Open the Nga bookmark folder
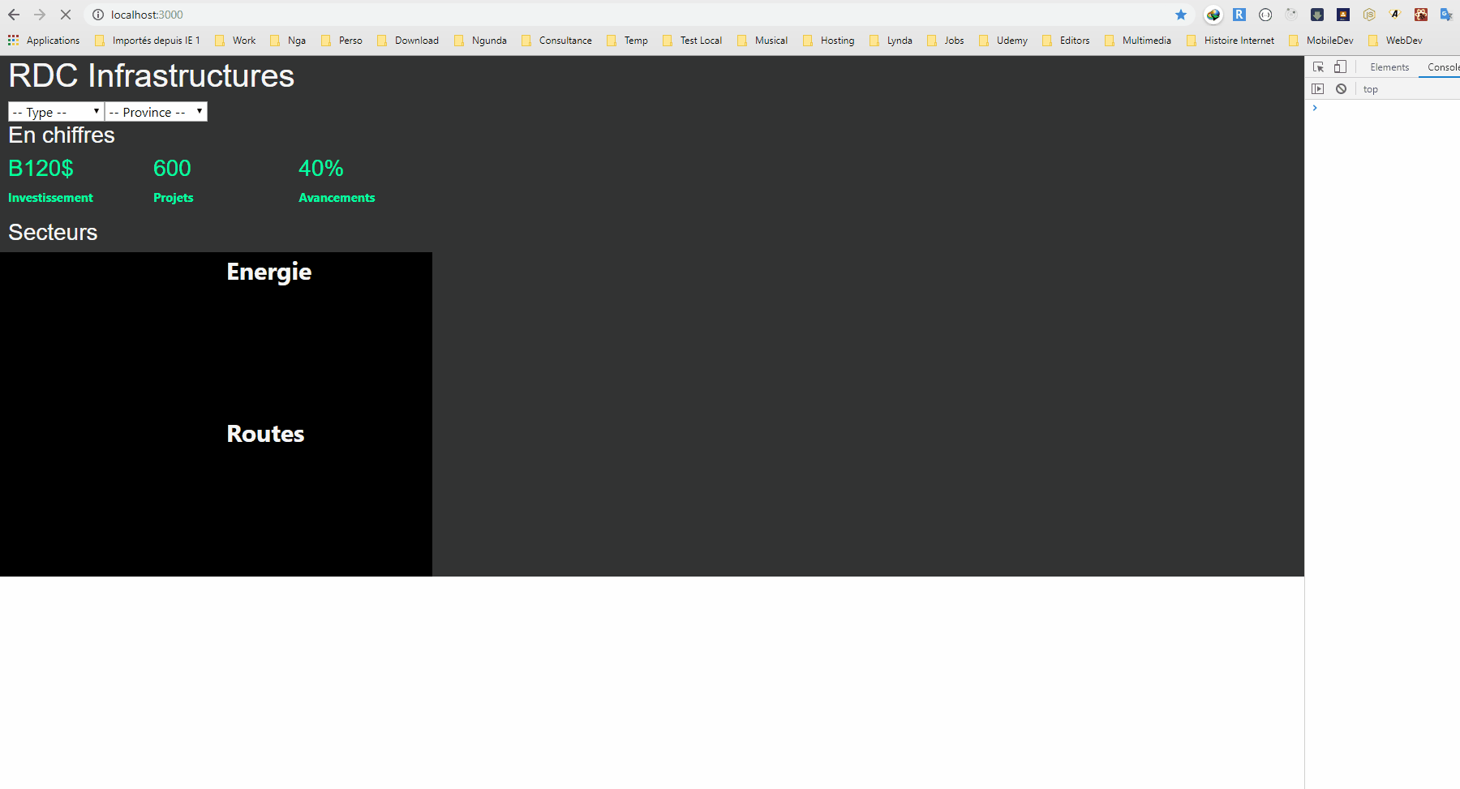Viewport: 1460px width, 789px height. (288, 41)
